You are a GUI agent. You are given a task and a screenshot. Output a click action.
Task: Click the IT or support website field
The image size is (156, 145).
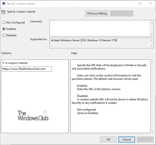click(x=27, y=69)
